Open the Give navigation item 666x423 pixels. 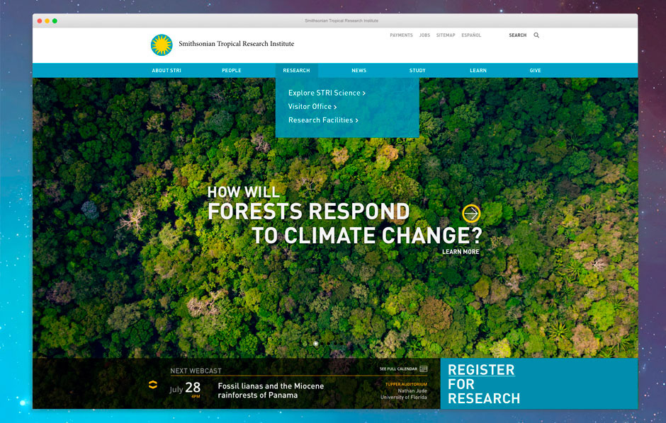(x=535, y=71)
